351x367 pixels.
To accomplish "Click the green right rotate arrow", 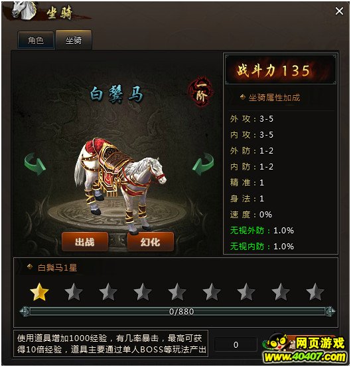I will 203,164.
